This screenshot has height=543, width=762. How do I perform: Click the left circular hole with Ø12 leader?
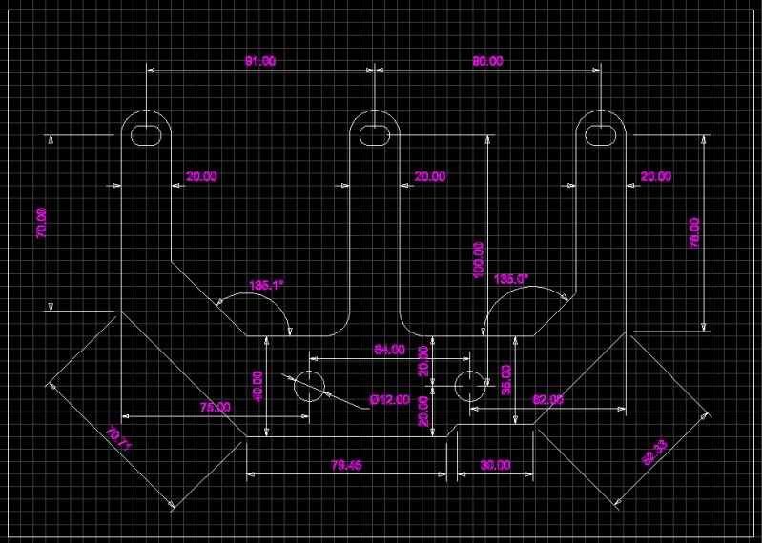(x=309, y=386)
